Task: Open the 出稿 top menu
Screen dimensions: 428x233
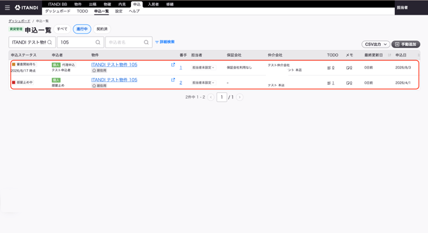Action: [93, 4]
